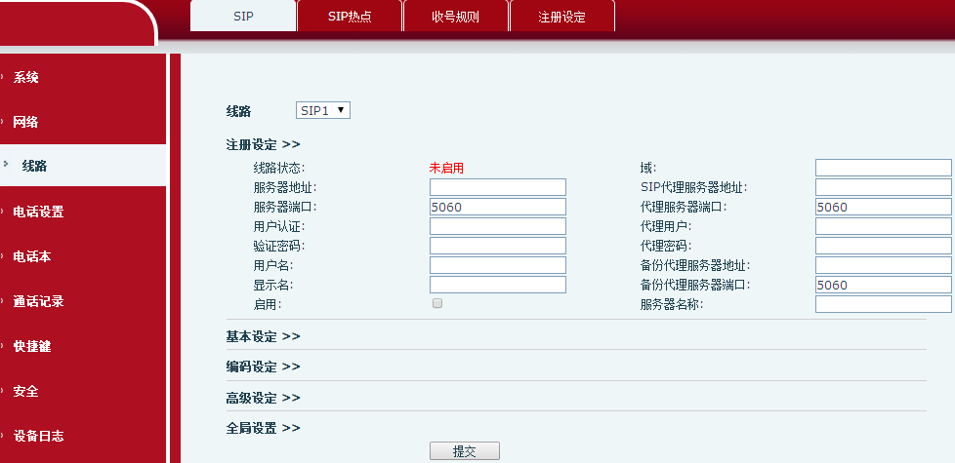Open 通话记录 in the sidebar
The width and height of the screenshot is (955, 463).
click(x=38, y=301)
